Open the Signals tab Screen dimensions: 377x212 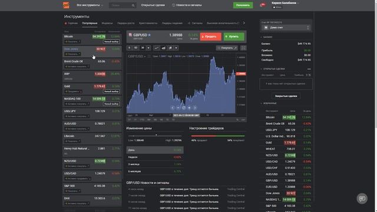point(195,24)
